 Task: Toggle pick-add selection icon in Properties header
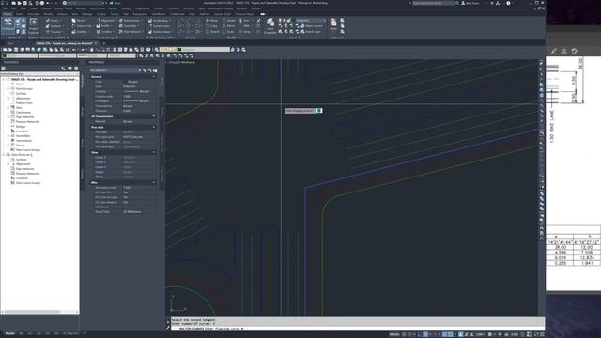[x=145, y=70]
